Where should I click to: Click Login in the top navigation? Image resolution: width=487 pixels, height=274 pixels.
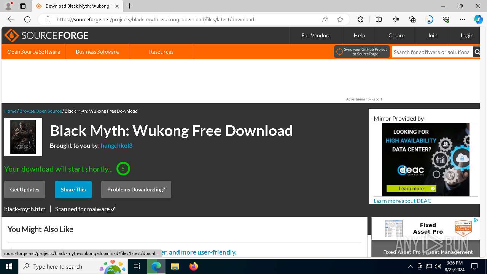467,35
